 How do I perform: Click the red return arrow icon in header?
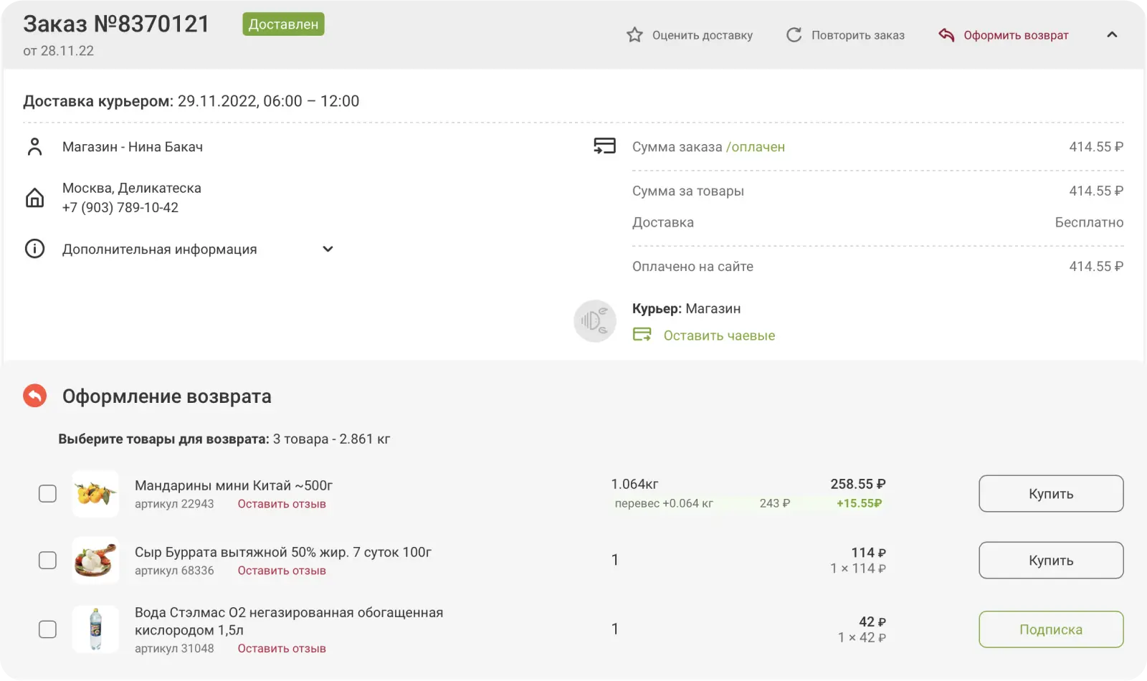[x=946, y=35]
